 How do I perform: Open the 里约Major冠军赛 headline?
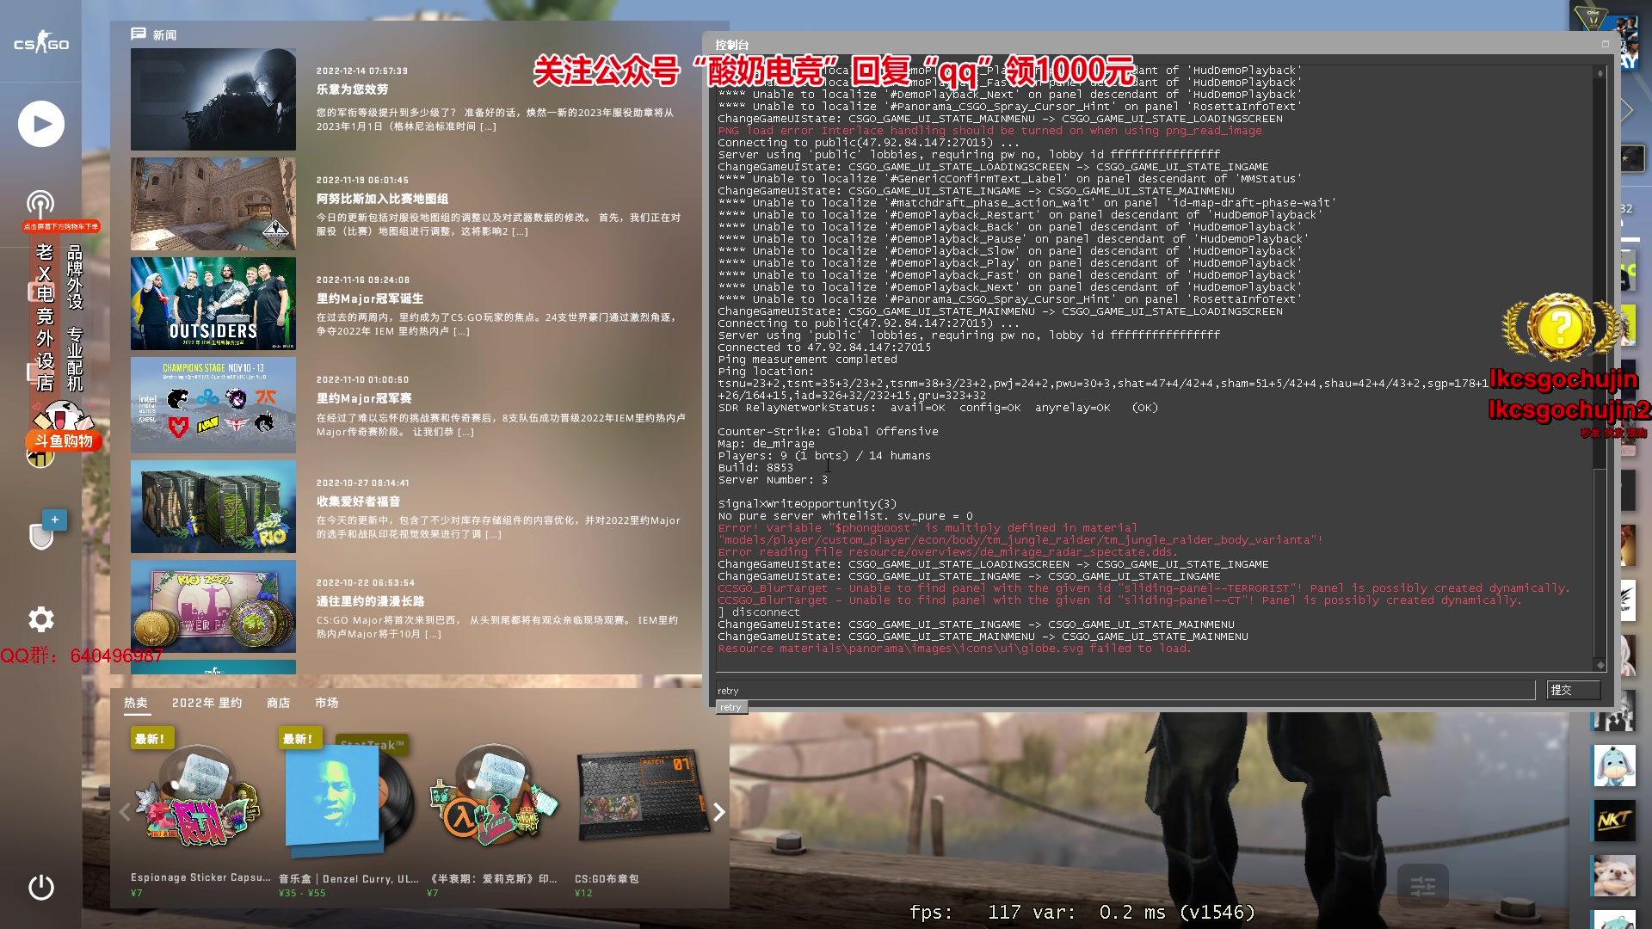364,398
